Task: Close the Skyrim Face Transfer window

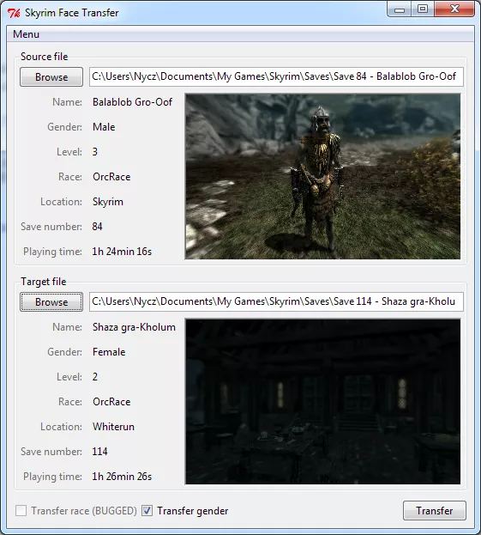Action: (x=454, y=9)
